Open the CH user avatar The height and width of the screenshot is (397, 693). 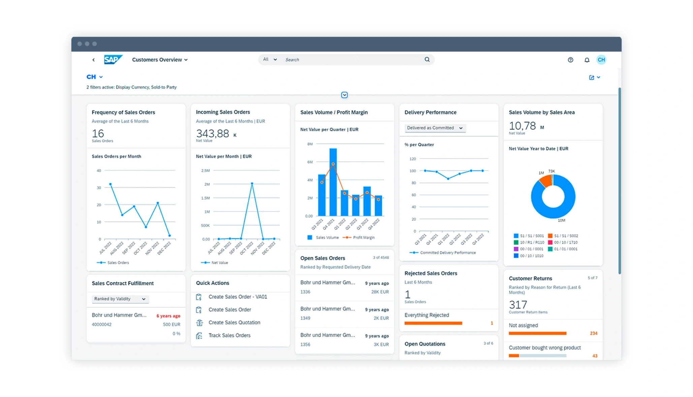tap(601, 60)
